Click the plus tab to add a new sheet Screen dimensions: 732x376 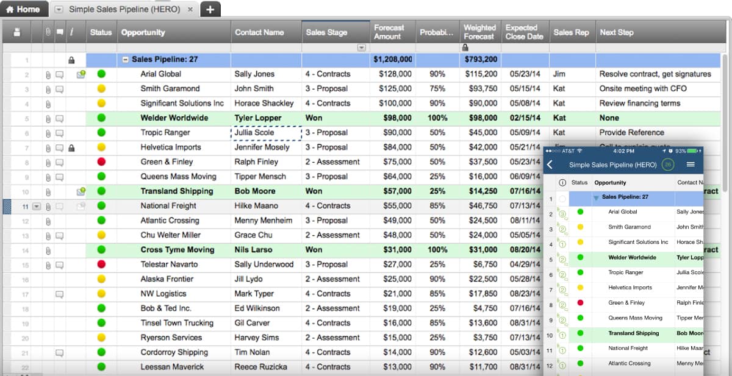[x=210, y=9]
